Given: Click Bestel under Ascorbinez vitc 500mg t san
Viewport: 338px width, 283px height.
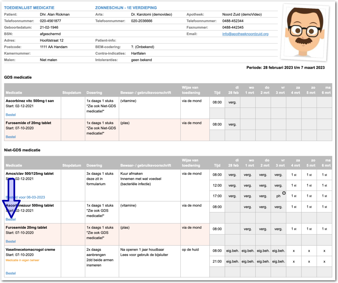Looking at the screenshot, I should 11,115.
